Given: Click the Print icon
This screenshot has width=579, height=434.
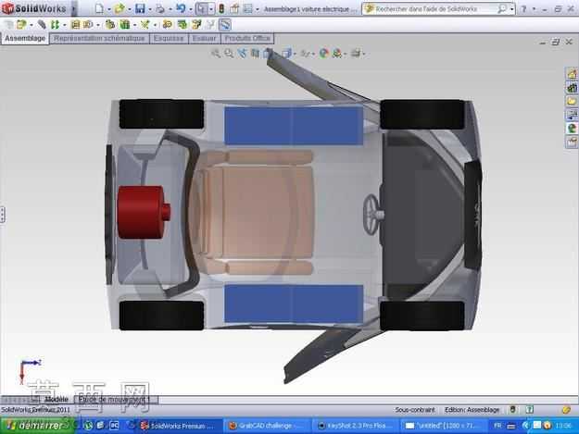Looking at the screenshot, I should click(160, 8).
